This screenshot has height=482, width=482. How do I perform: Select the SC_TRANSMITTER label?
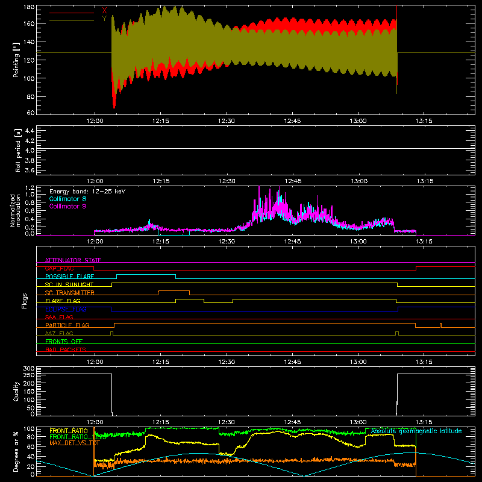[69, 293]
